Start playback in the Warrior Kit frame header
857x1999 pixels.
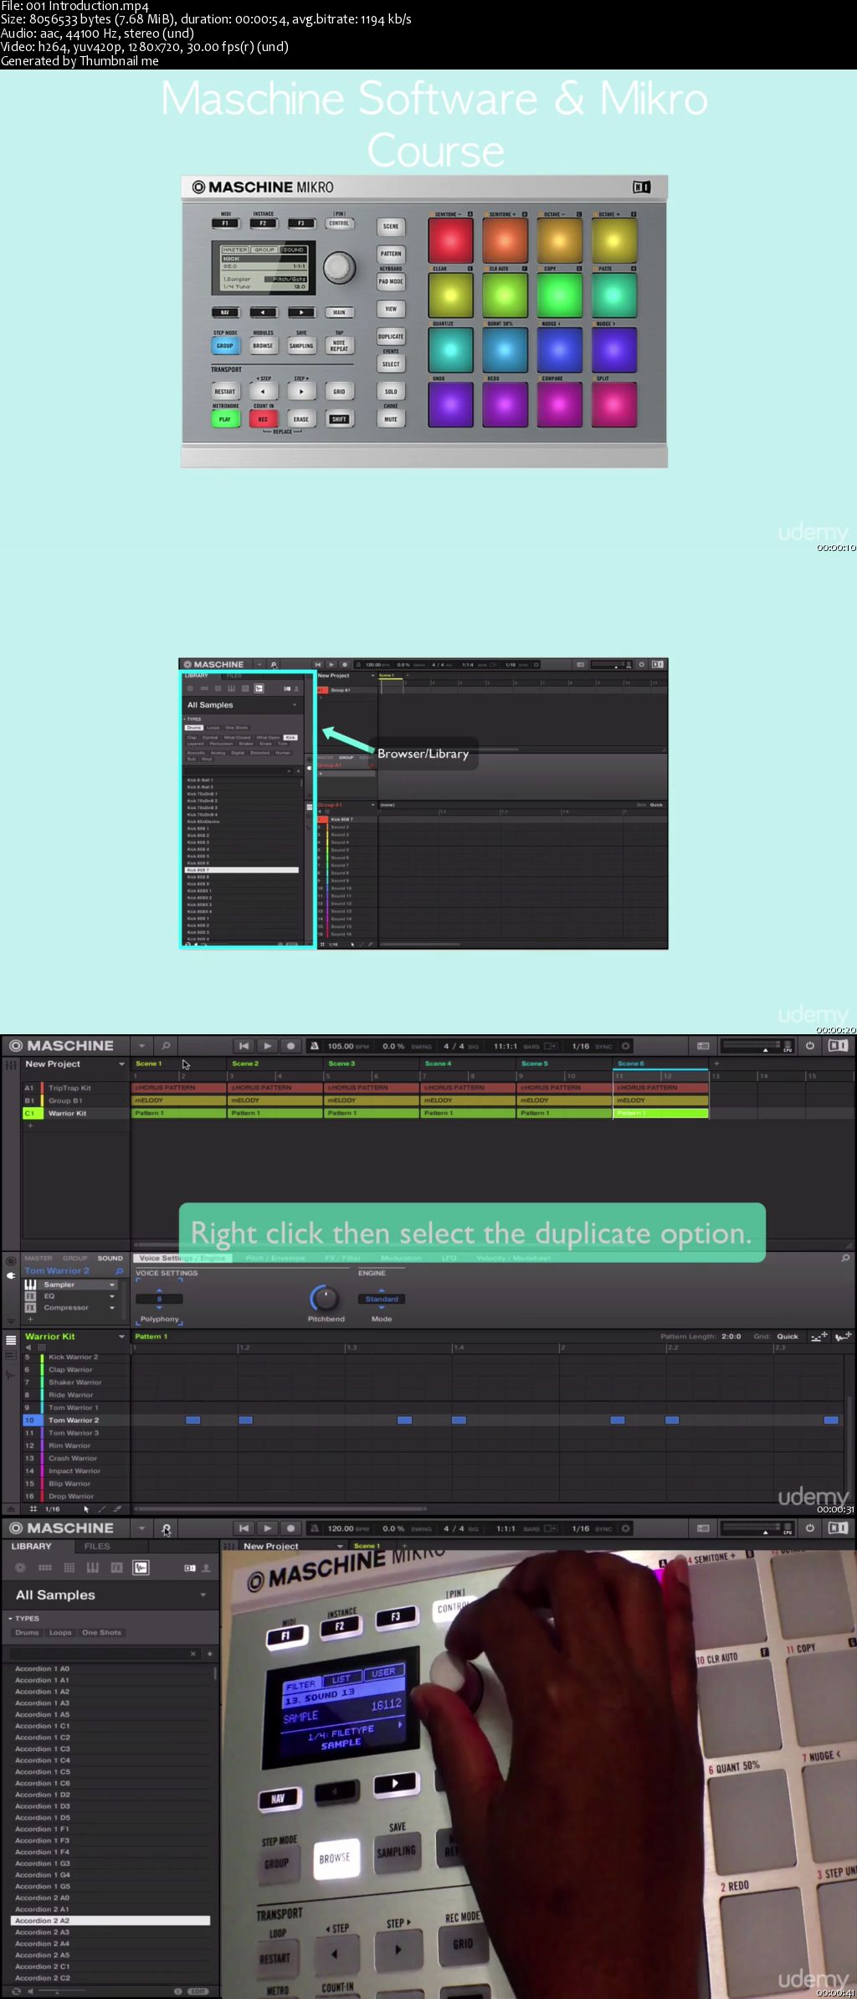pos(267,1045)
